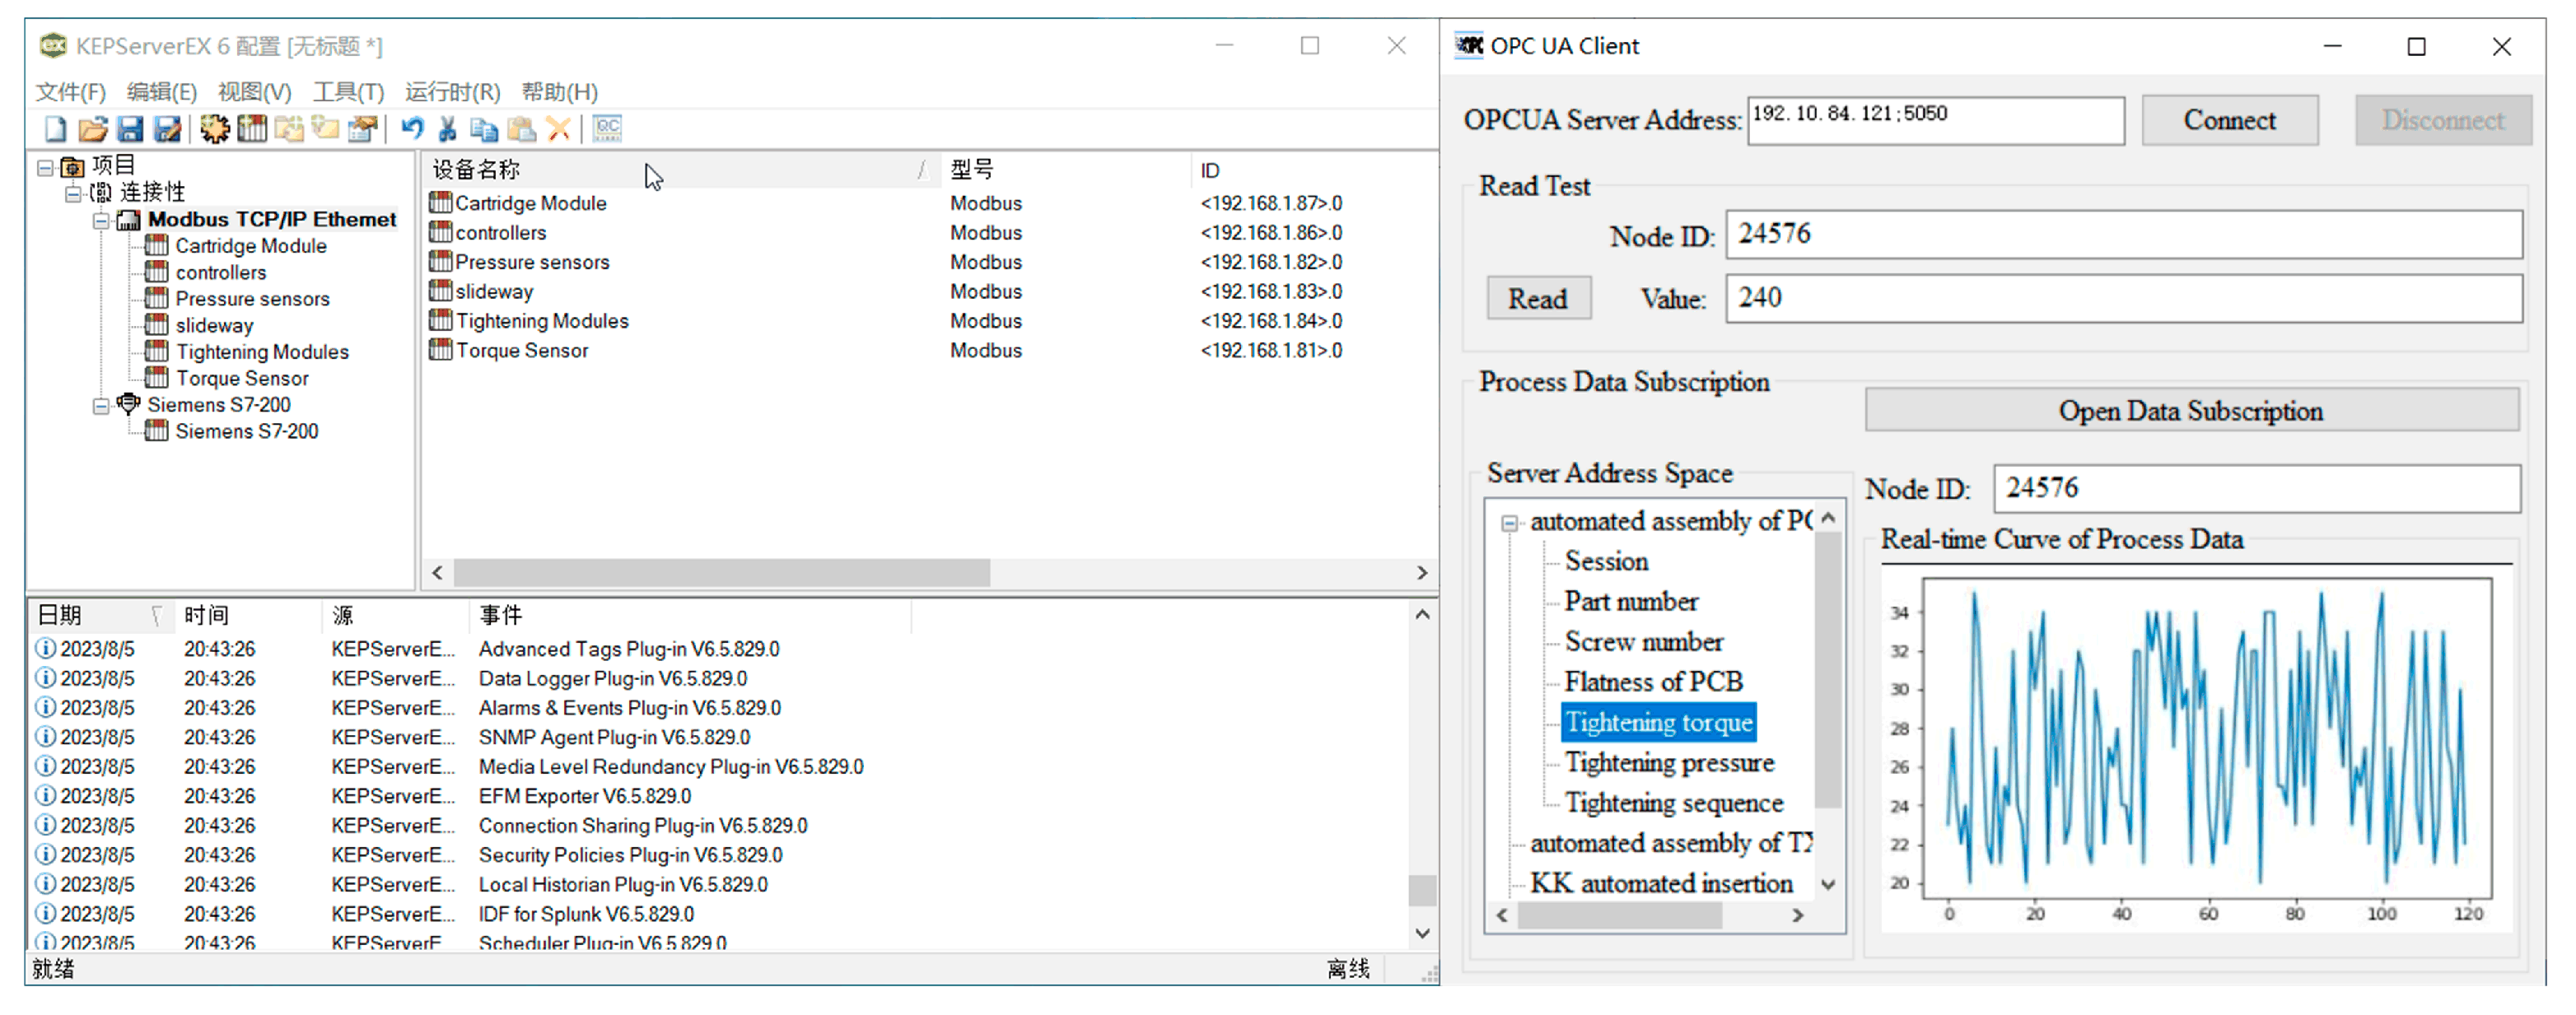Focus the OPCUA Server Address field

(1935, 120)
